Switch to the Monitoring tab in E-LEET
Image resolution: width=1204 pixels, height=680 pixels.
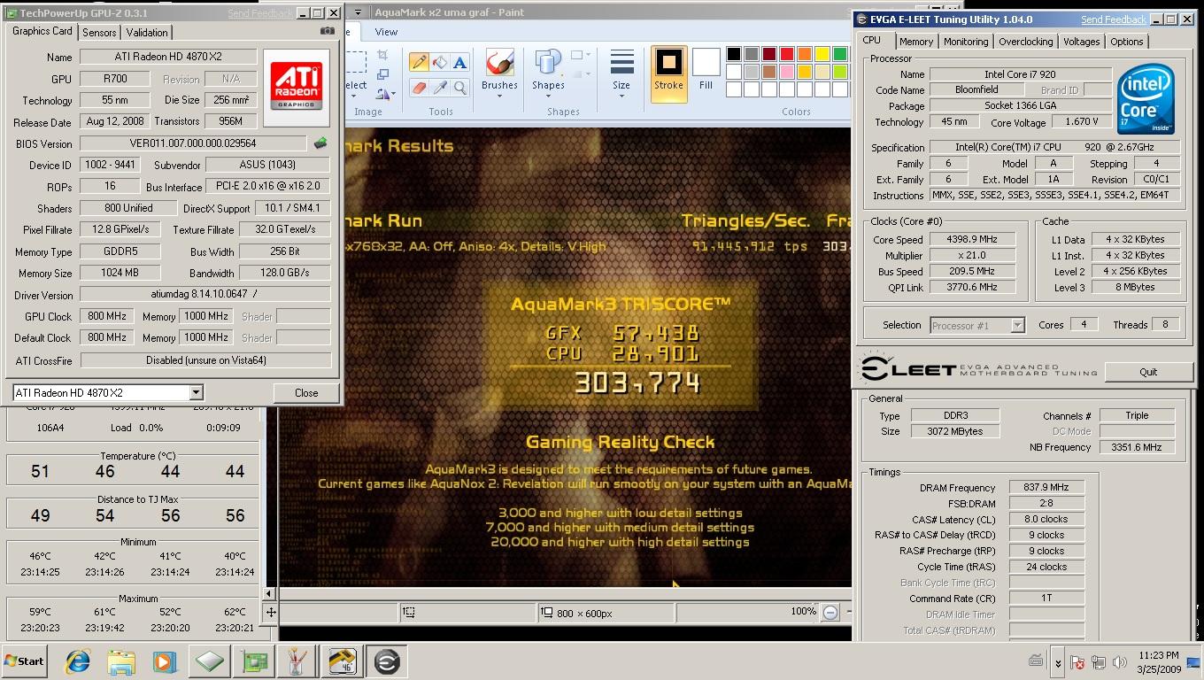[966, 42]
